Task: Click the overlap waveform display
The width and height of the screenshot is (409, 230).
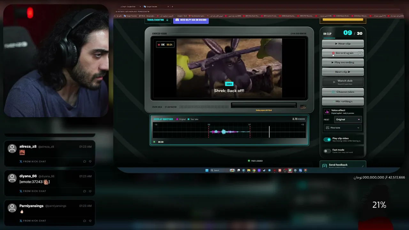Action: click(x=229, y=131)
